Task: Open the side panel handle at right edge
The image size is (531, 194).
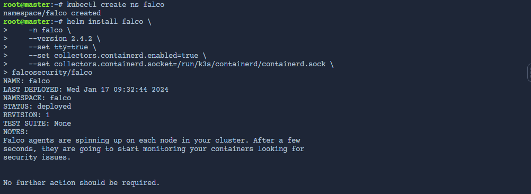Action: pyautogui.click(x=529, y=72)
